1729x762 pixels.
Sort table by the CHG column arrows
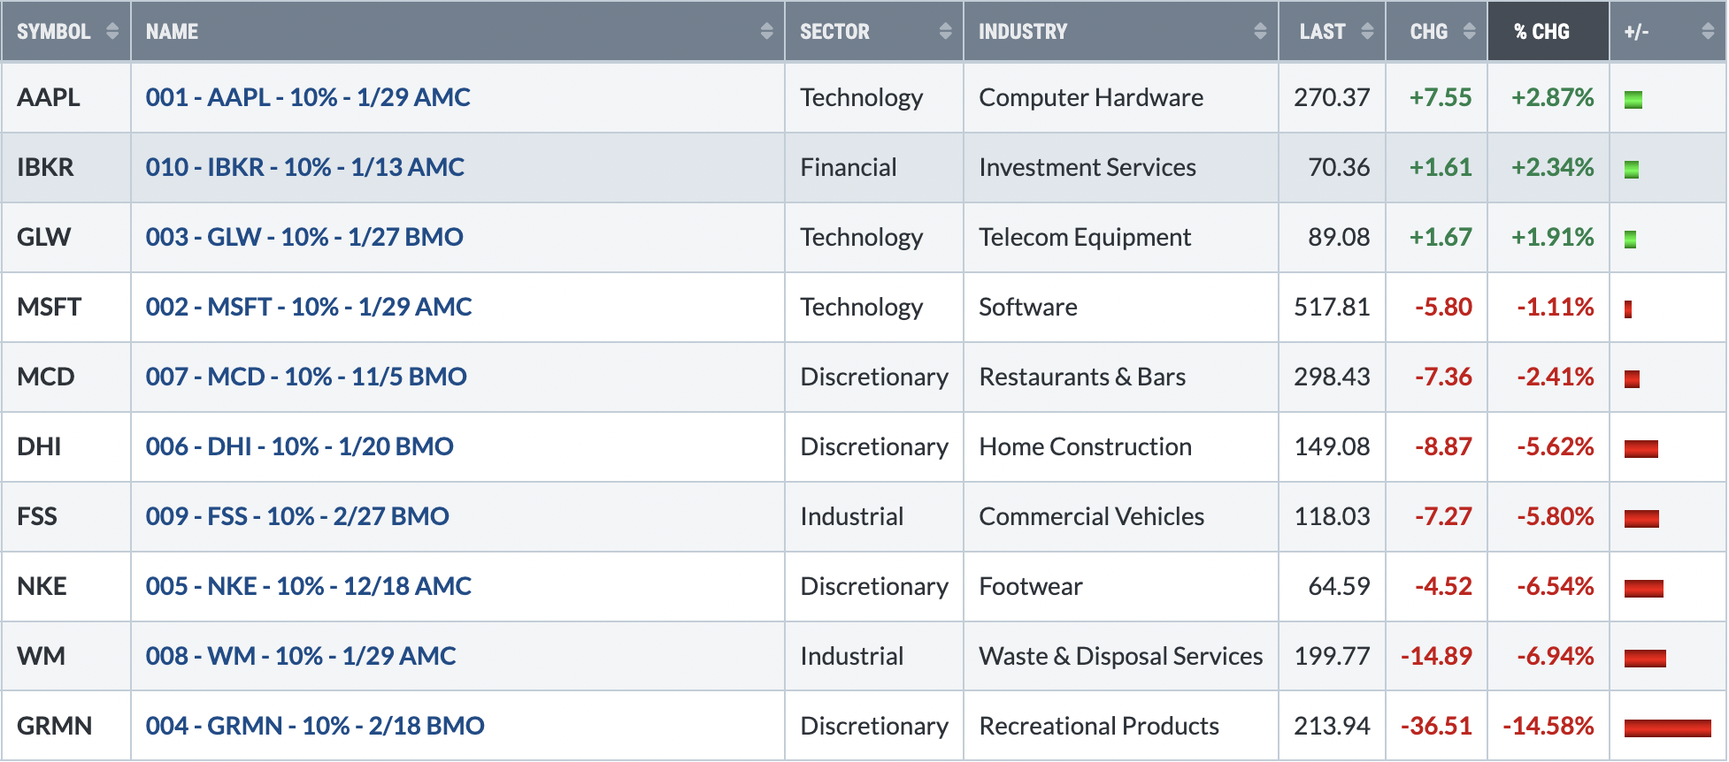pos(1470,32)
